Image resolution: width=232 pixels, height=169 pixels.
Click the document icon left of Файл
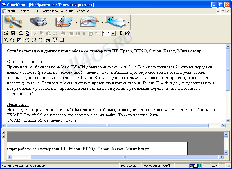pyautogui.click(x=4, y=11)
